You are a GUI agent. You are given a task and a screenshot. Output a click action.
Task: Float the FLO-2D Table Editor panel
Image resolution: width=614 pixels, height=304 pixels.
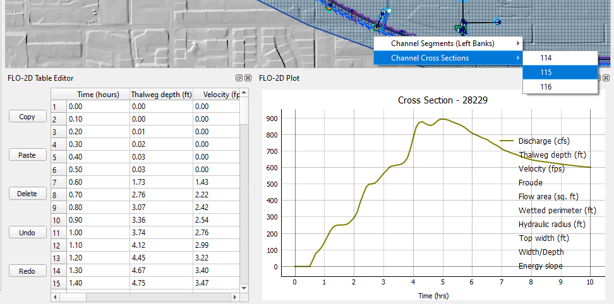(x=239, y=78)
